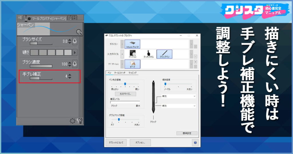Open sub tool detail wrench icon at panel bottom
This screenshot has width=293, height=154.
tap(80, 121)
